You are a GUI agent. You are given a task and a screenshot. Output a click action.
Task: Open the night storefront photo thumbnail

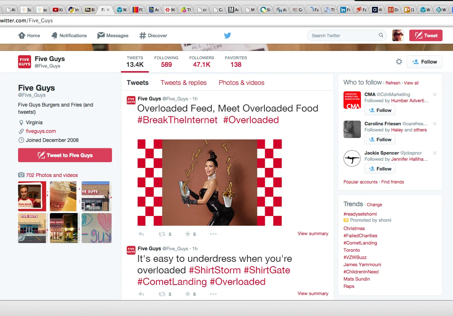click(x=64, y=228)
